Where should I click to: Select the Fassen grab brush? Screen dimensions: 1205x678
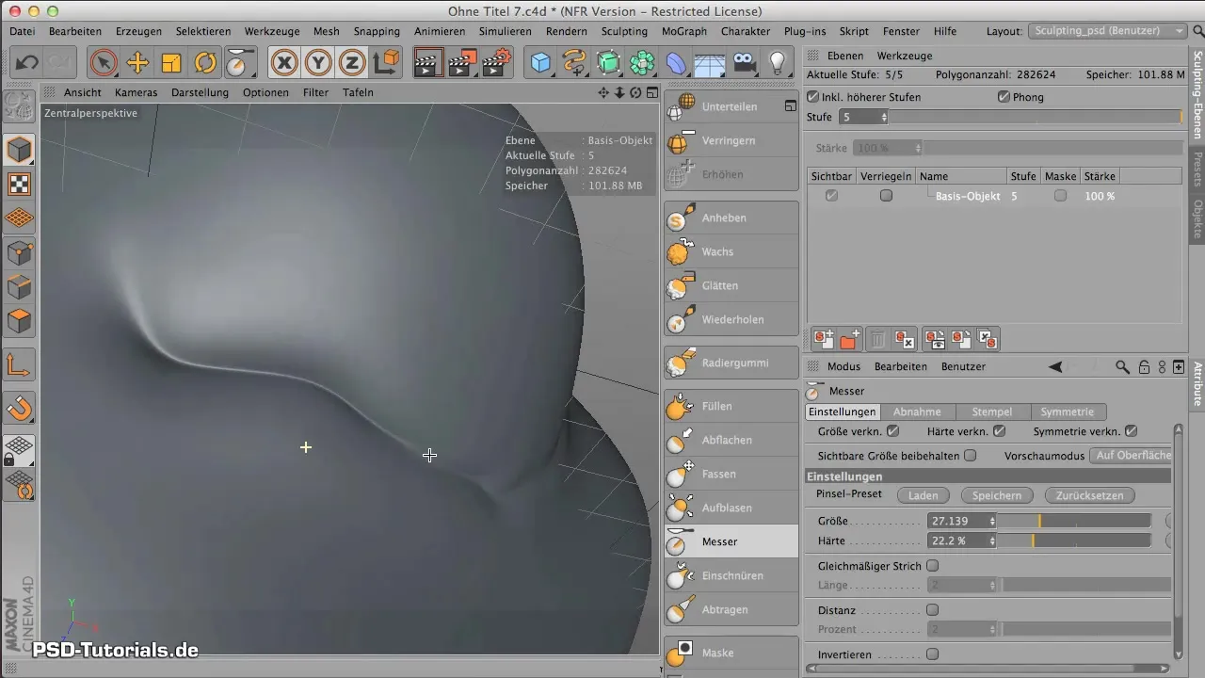click(731, 474)
